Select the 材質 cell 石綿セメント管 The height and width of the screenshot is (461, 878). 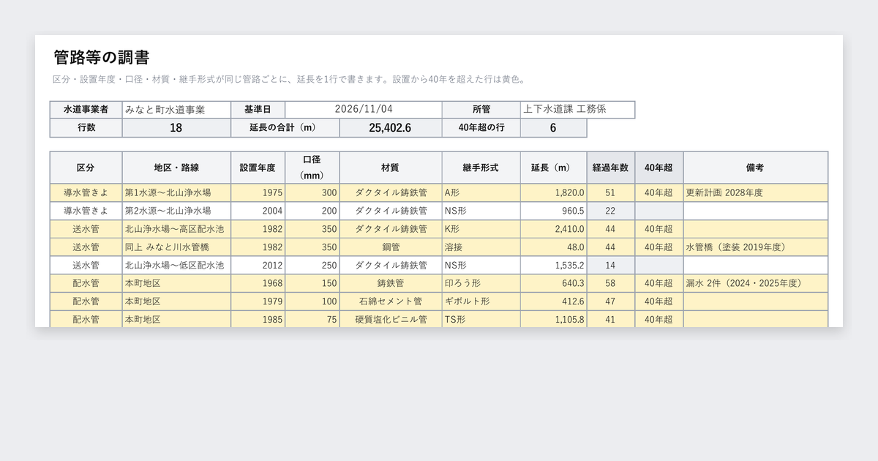pos(391,301)
